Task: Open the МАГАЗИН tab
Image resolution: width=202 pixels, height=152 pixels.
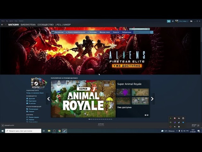Action: point(13,25)
